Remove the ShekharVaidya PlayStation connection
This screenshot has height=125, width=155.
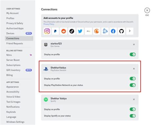[134, 69]
